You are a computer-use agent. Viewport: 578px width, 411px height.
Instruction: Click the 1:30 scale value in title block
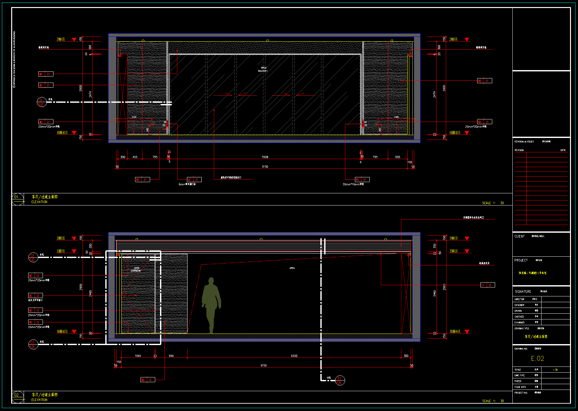[555, 370]
